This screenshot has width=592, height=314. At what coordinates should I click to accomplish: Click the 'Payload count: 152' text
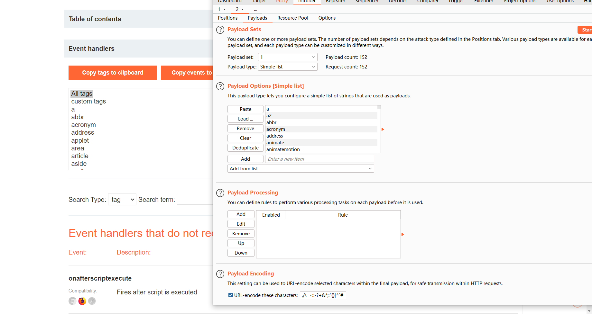346,57
